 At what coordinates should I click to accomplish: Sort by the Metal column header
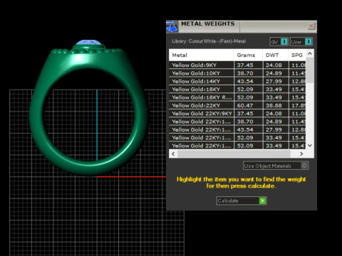[202, 55]
